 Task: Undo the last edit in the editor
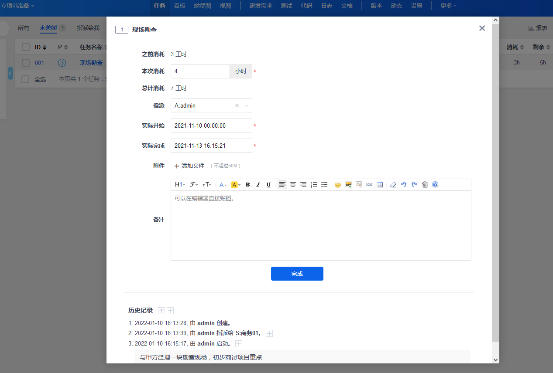click(404, 185)
